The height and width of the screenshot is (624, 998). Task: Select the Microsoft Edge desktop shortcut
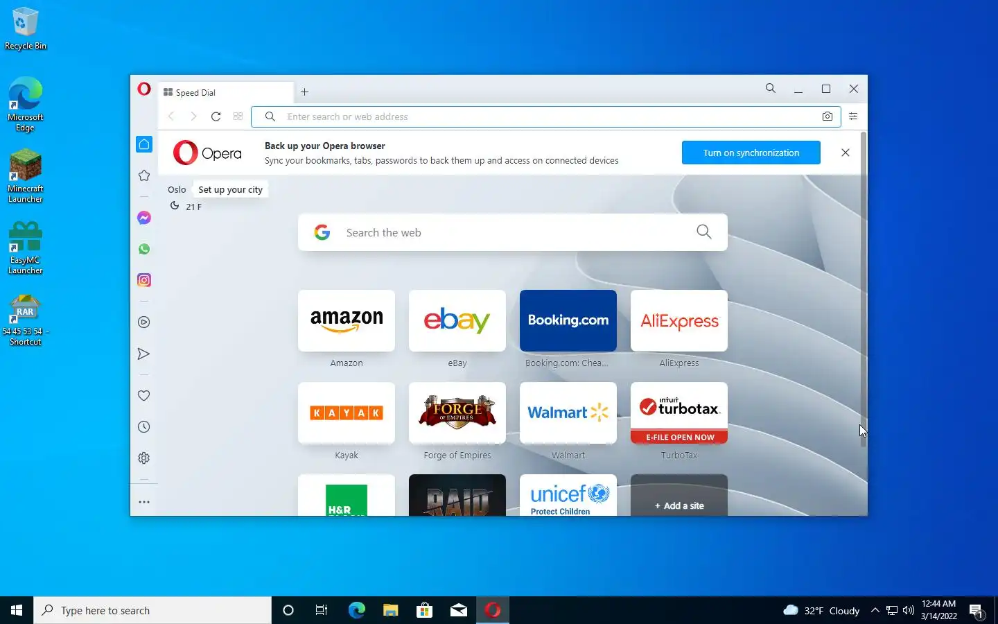click(26, 104)
